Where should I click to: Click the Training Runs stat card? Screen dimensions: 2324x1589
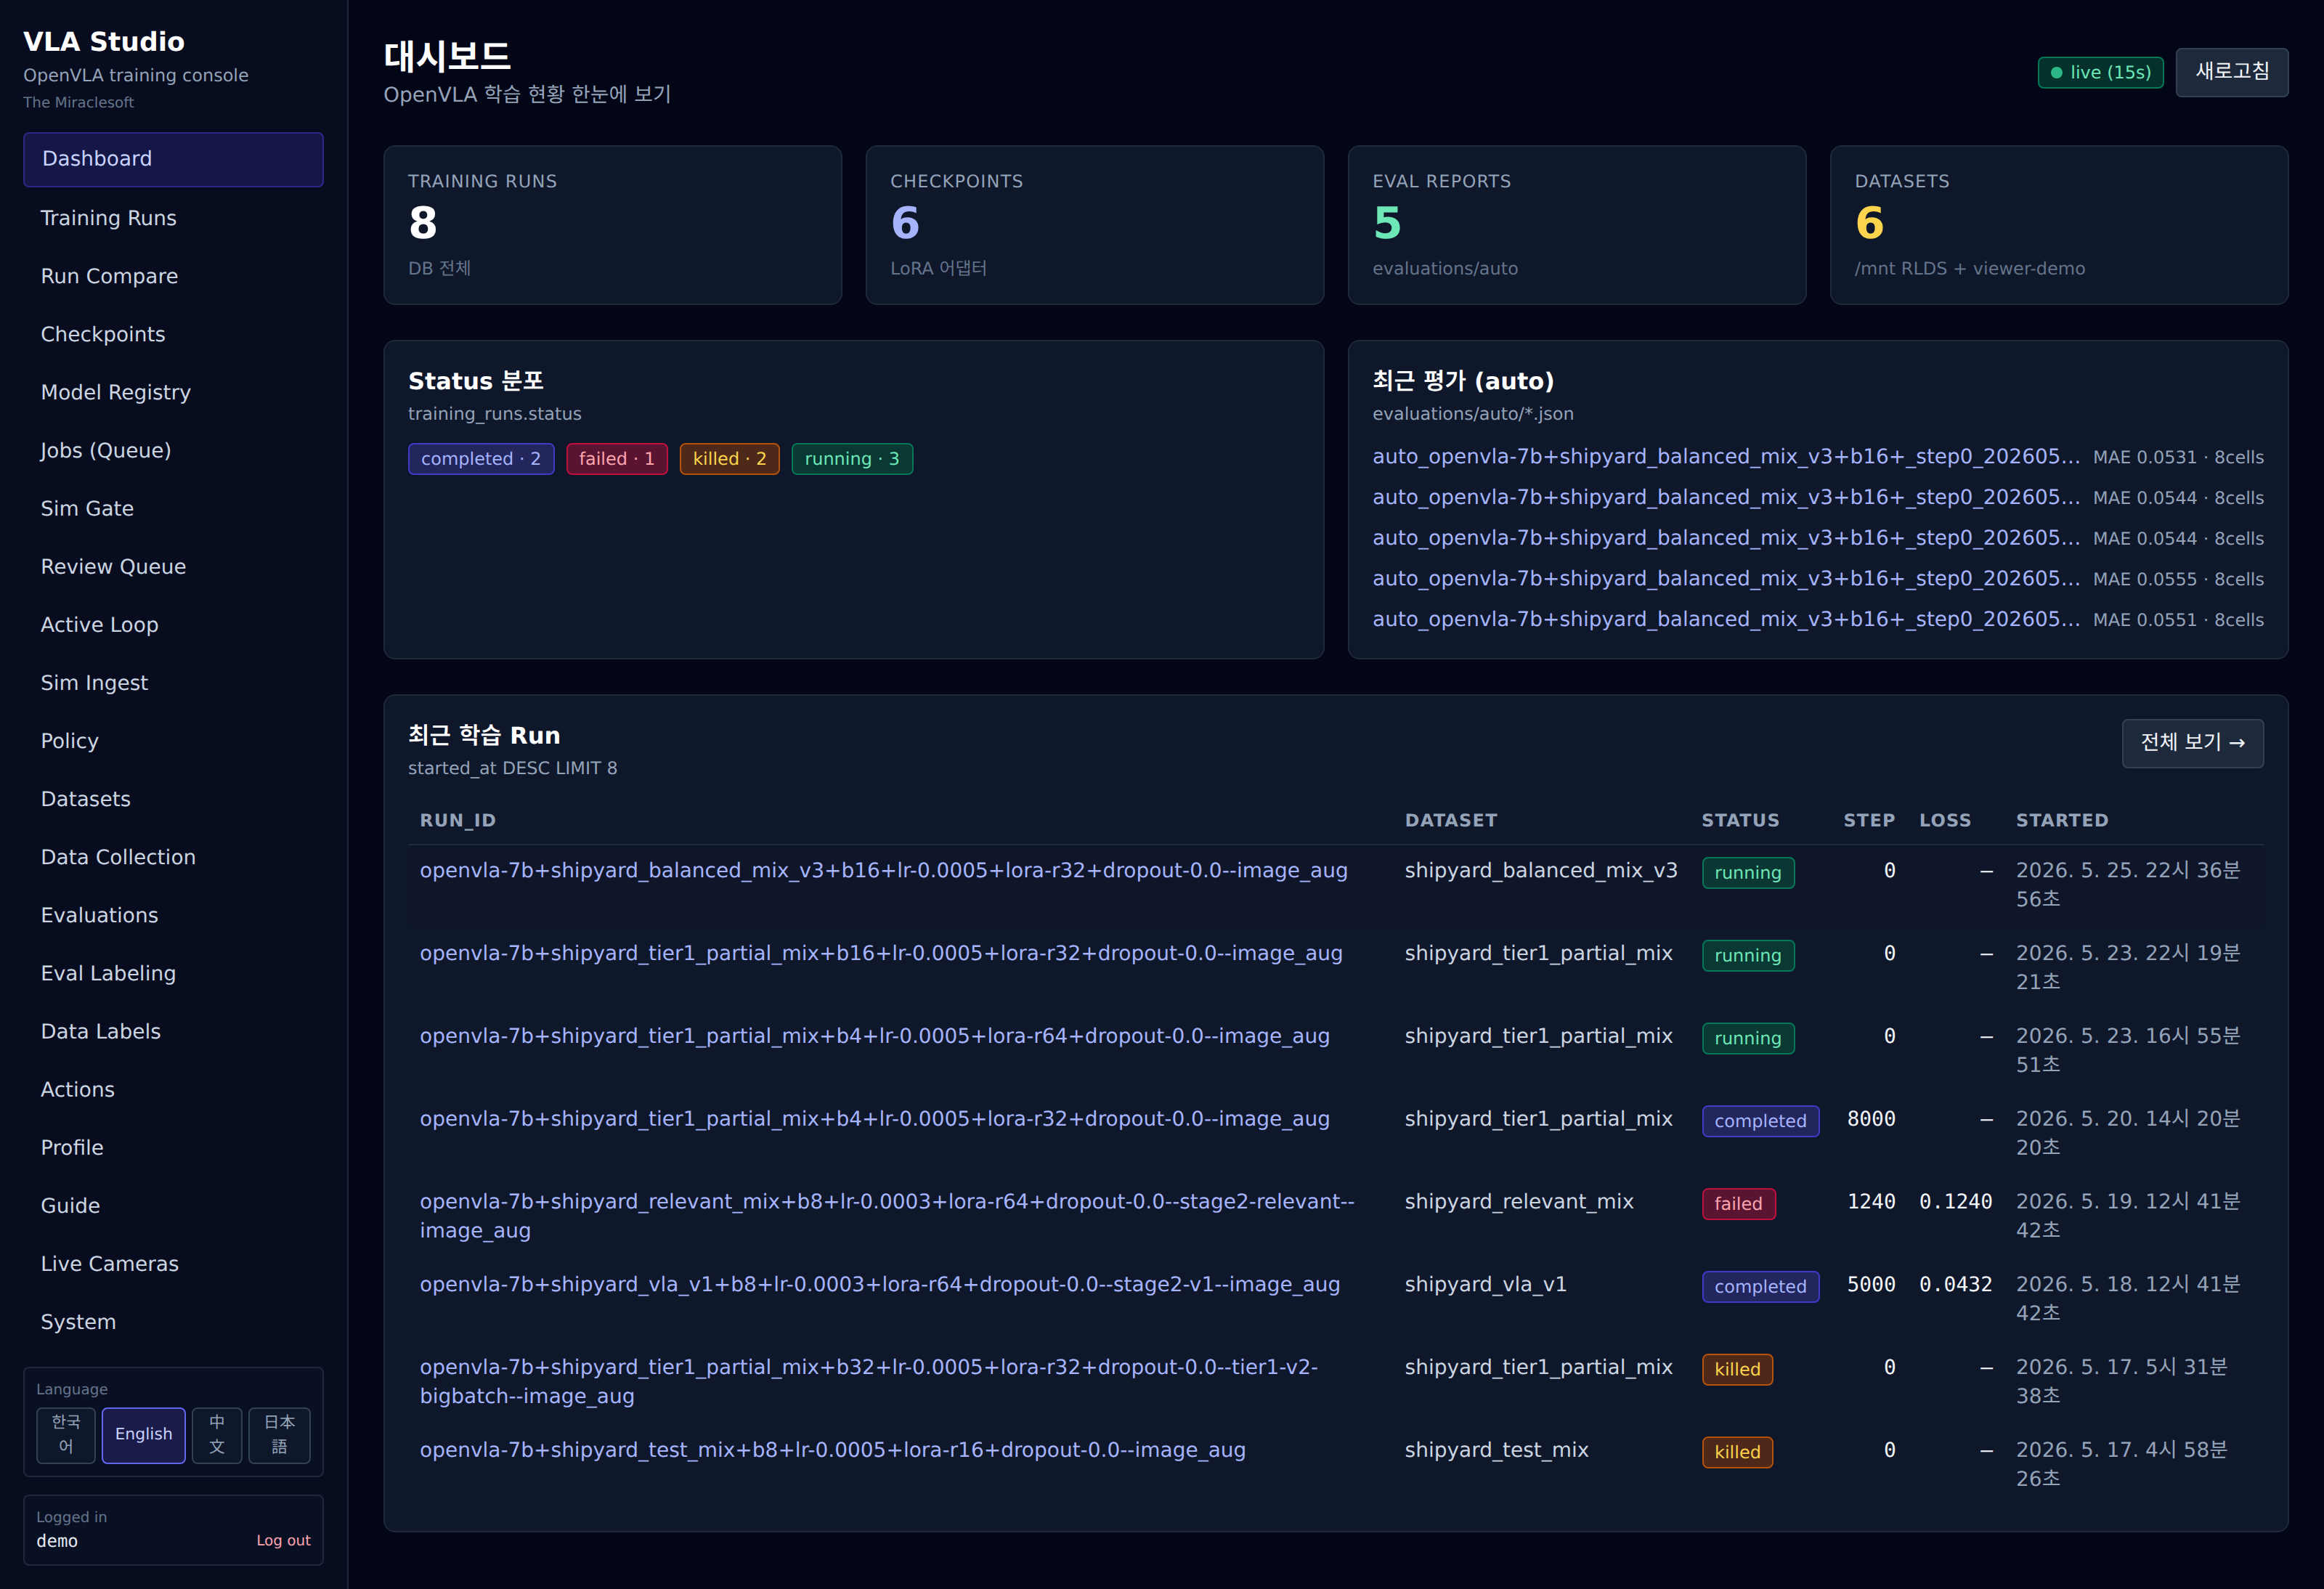point(612,225)
